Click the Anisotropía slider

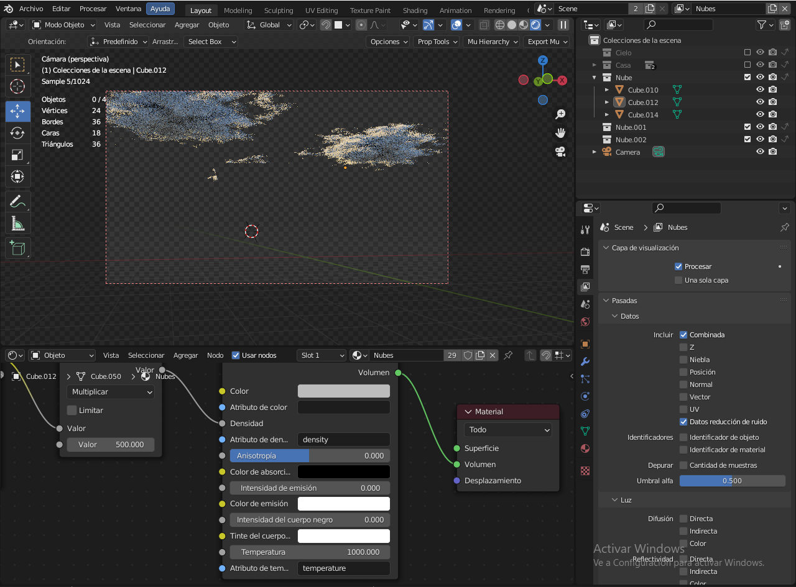pyautogui.click(x=310, y=456)
